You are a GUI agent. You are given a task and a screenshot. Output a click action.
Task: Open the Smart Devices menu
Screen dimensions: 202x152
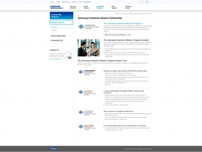(x=86, y=7)
